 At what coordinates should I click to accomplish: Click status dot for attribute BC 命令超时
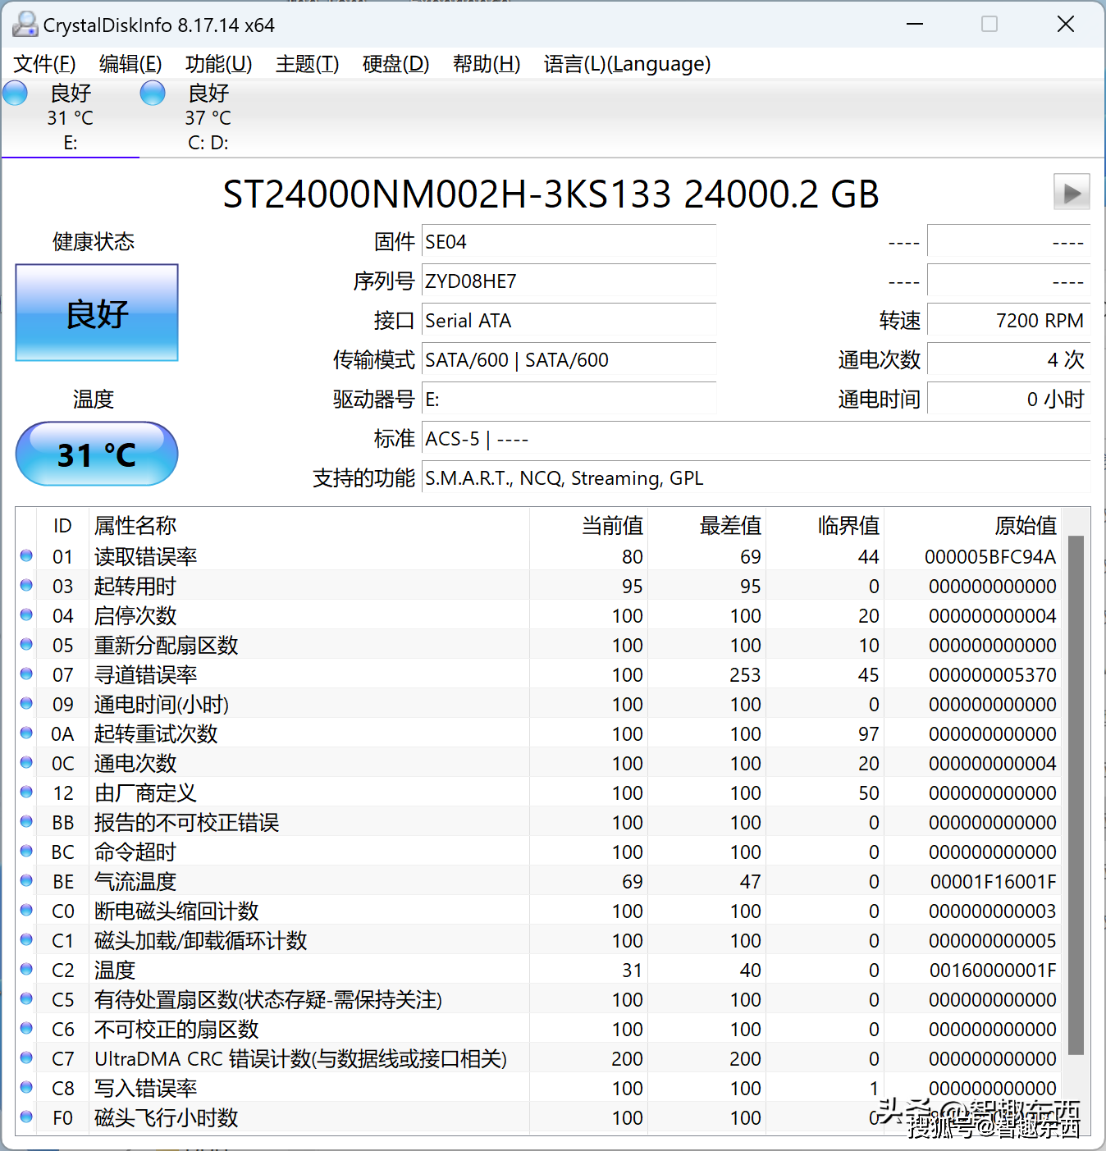click(x=26, y=852)
